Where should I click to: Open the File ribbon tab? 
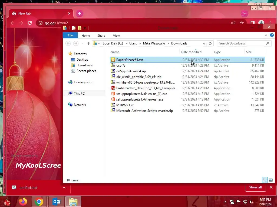(70, 35)
